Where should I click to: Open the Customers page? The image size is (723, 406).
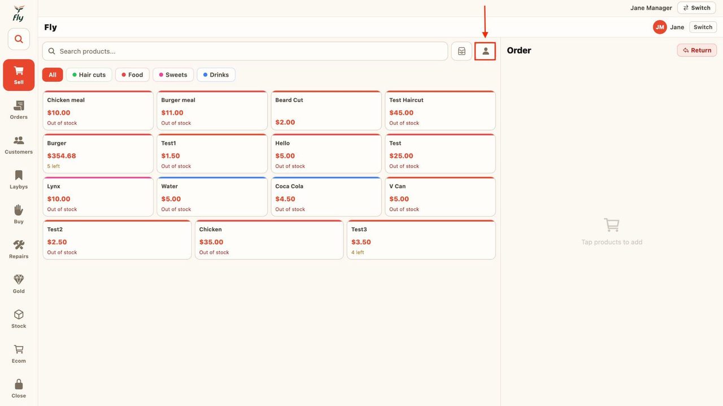(x=19, y=145)
